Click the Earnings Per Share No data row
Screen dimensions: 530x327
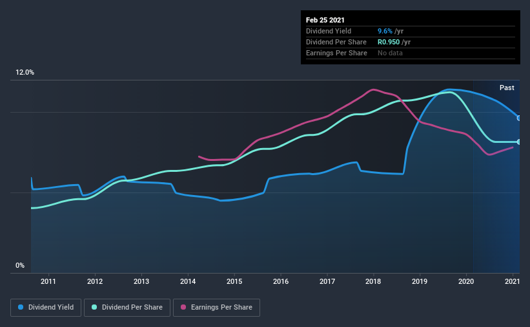[411, 53]
